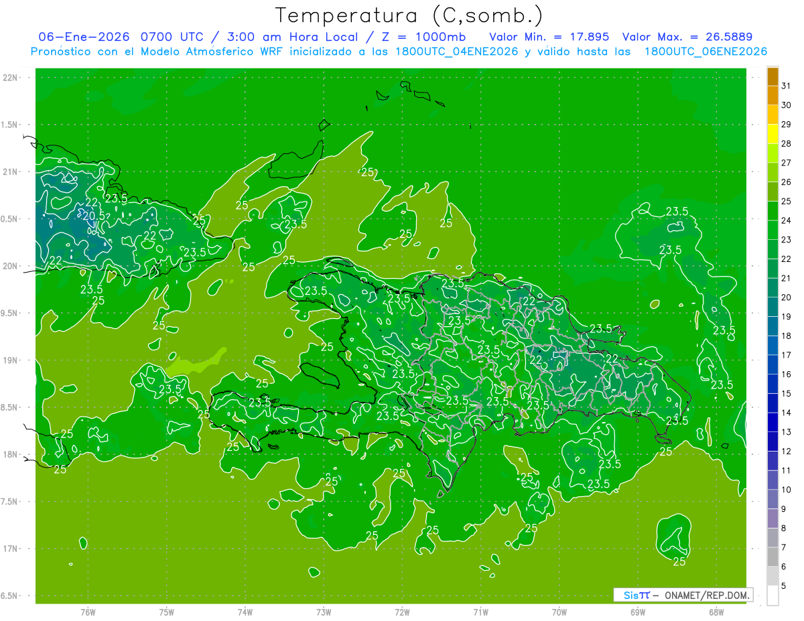
Task: Click the legend value '31'
Action: click(787, 86)
